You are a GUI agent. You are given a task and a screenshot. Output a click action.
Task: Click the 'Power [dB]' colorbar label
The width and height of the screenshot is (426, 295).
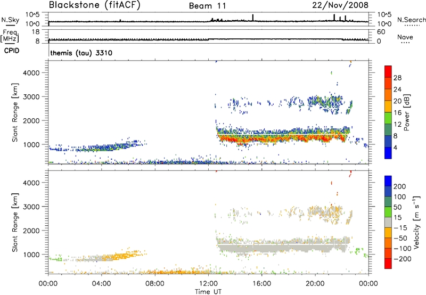[x=406, y=112]
